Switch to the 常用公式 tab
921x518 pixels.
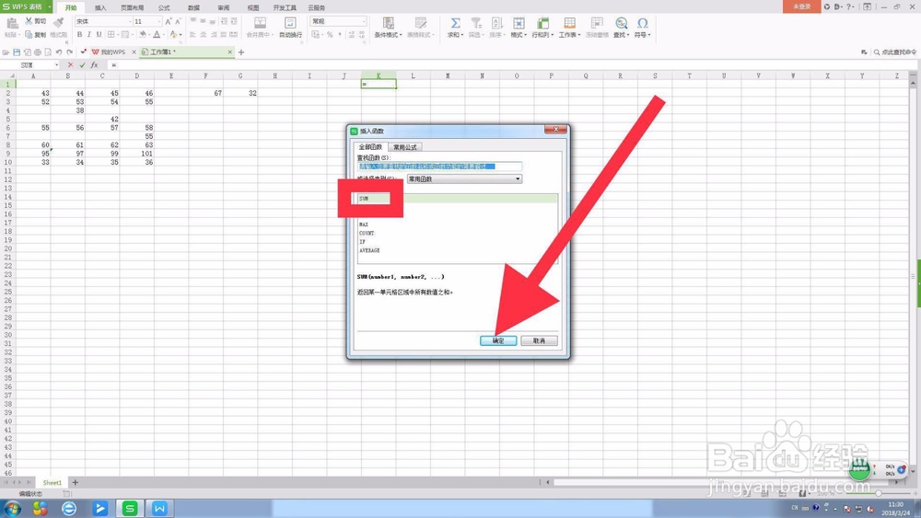[404, 146]
